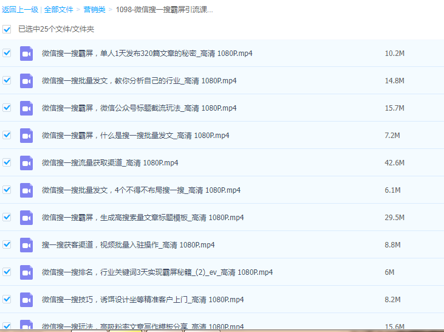The width and height of the screenshot is (444, 332).
Task: Click the 29.5M file size value
Action: tap(394, 218)
